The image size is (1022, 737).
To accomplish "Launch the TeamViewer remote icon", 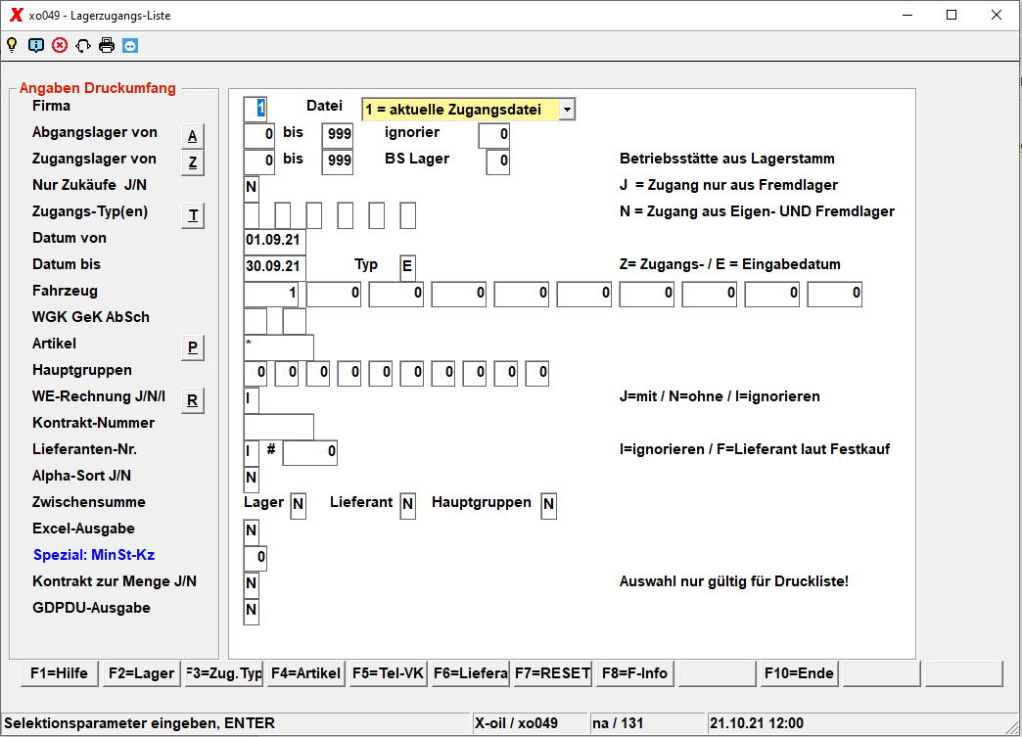I will coord(130,46).
